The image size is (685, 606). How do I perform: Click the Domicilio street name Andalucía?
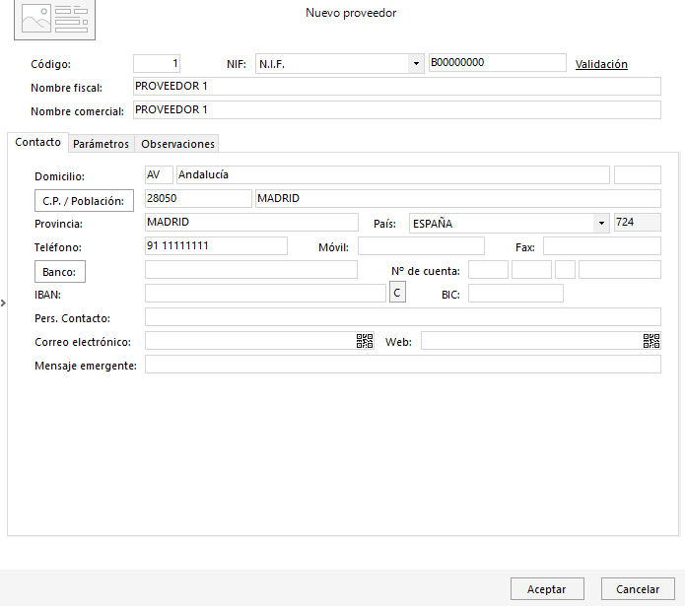pyautogui.click(x=392, y=174)
